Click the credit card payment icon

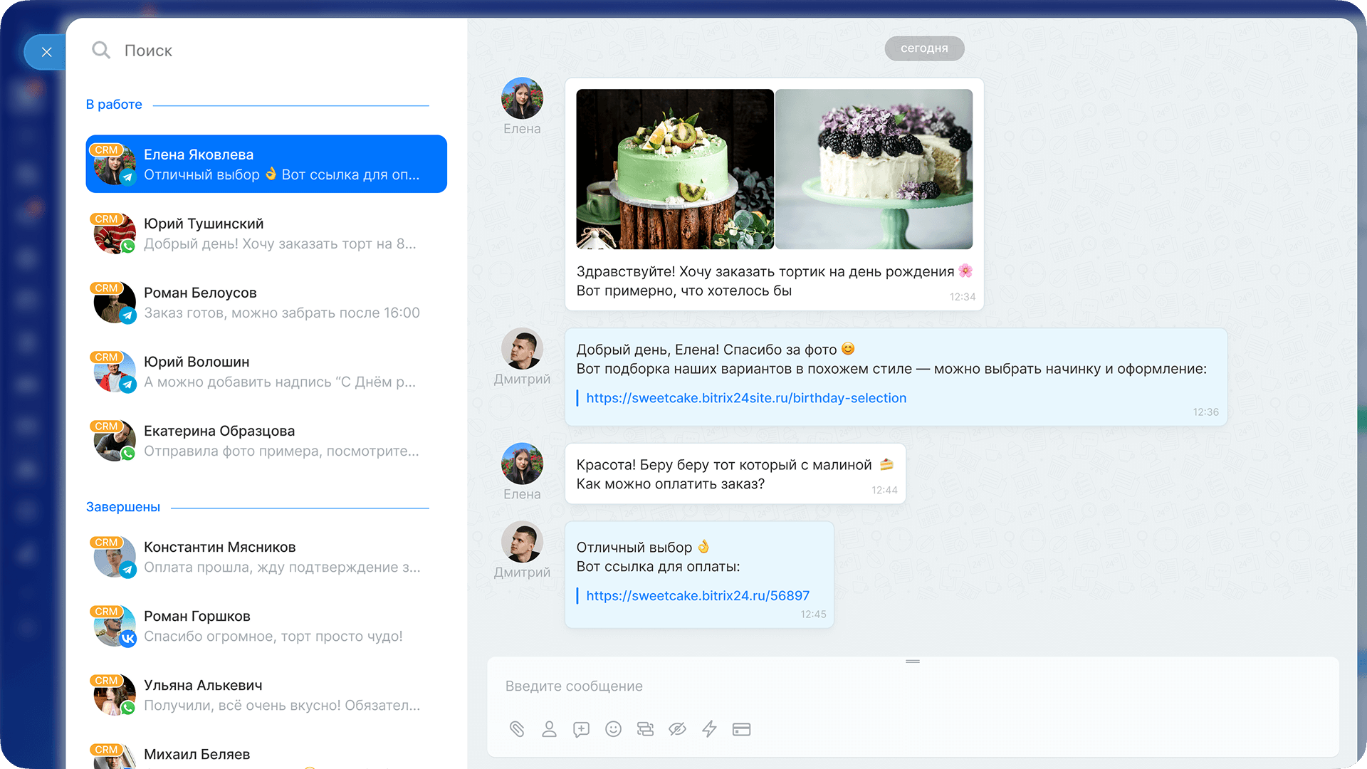tap(741, 728)
